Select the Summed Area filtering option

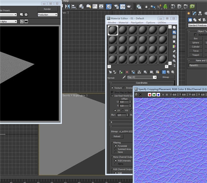click(116, 149)
